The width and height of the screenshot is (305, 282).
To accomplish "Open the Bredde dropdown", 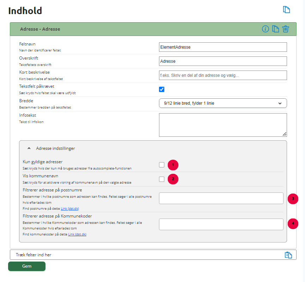I will [223, 103].
